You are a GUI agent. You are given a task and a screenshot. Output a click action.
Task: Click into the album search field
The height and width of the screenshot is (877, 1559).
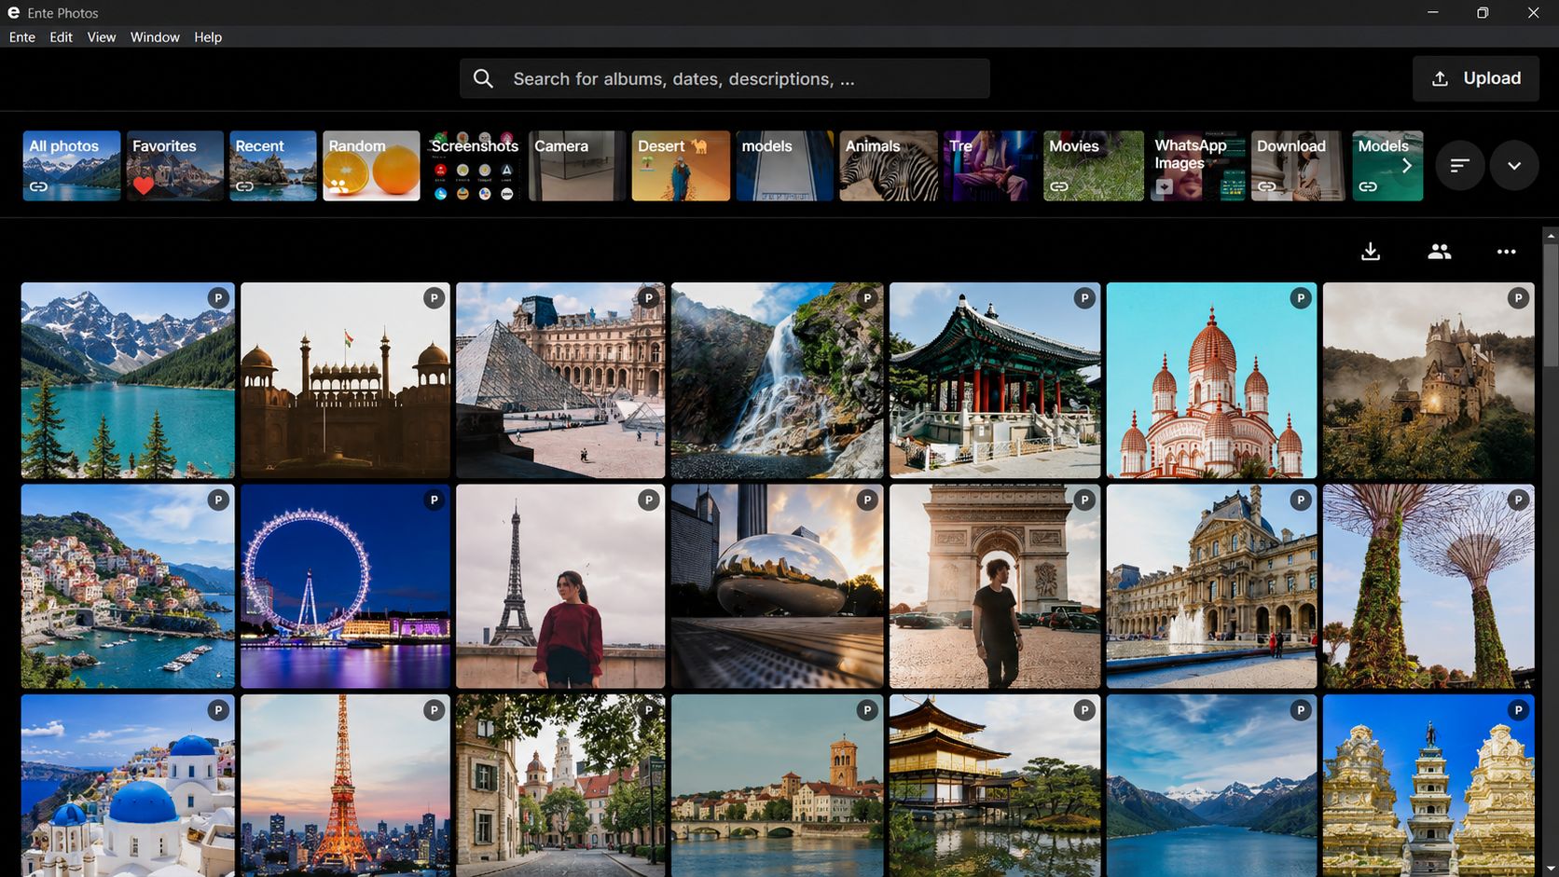(724, 79)
